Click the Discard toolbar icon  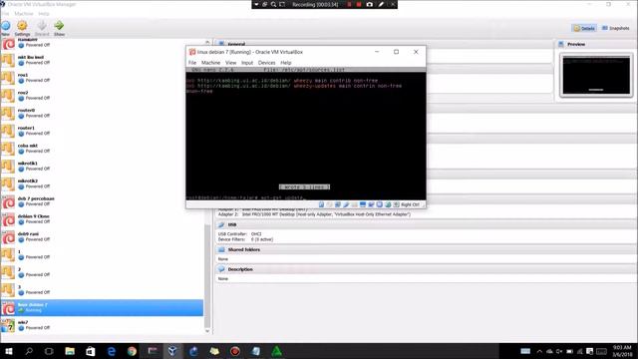(x=42, y=26)
